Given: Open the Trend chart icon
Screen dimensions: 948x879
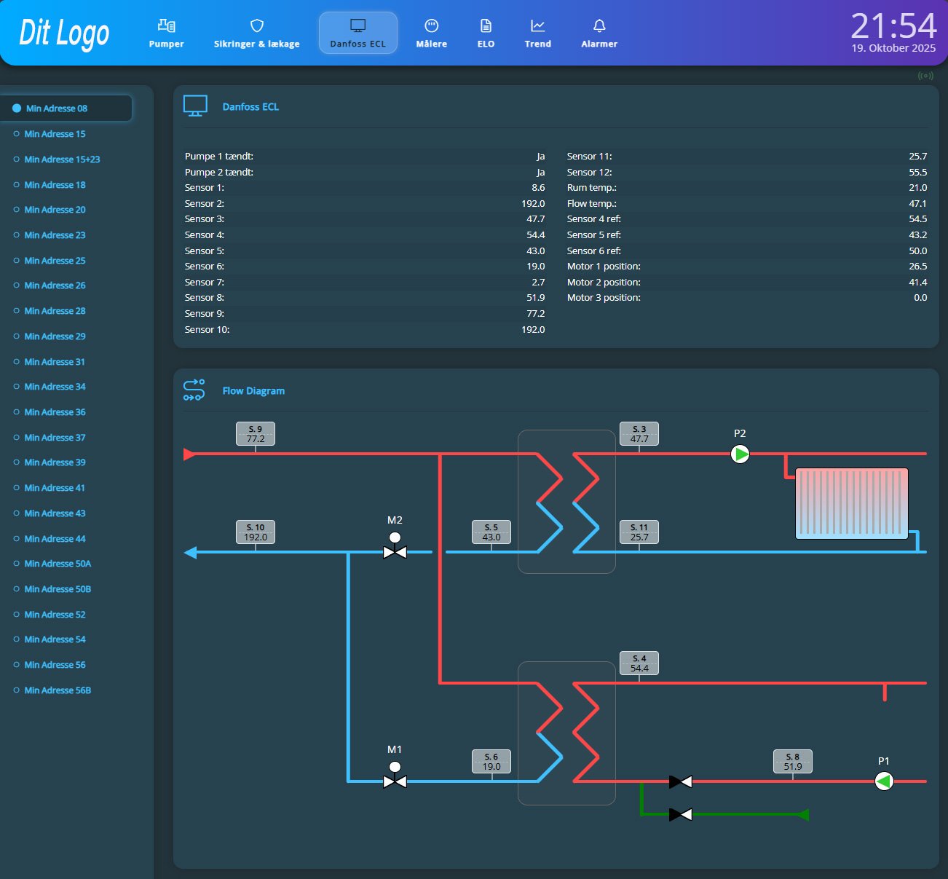Looking at the screenshot, I should coord(537,26).
